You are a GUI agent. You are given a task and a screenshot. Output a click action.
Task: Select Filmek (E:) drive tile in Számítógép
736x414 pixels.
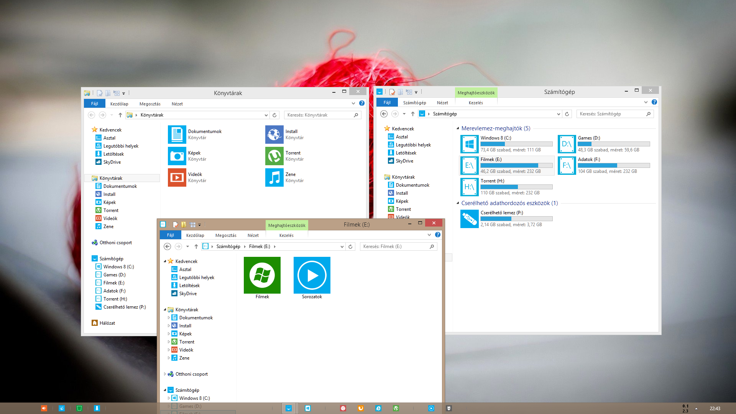[x=506, y=165]
